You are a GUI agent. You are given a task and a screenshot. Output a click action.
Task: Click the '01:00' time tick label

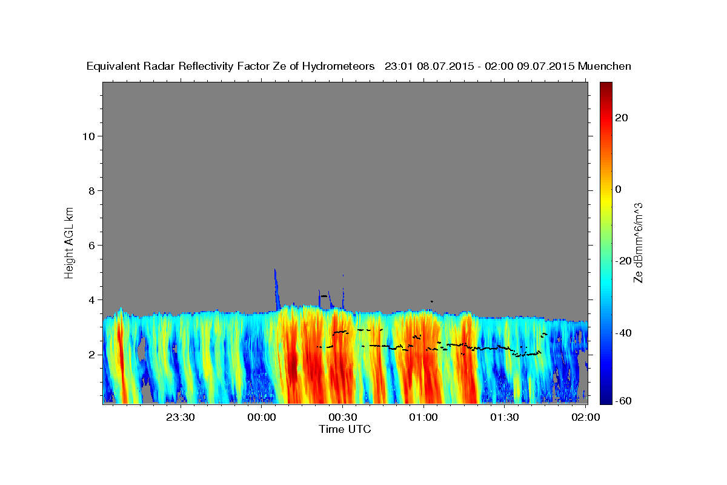[x=423, y=417]
